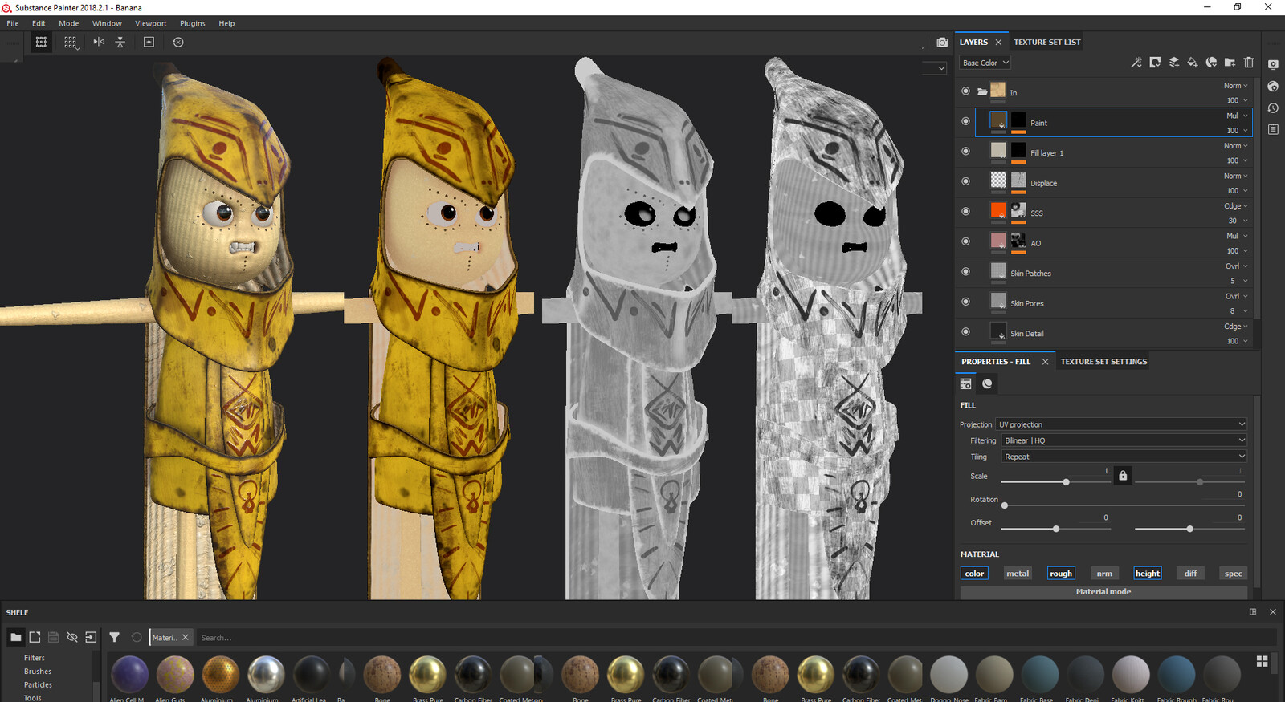Click the add effect magic wand icon
The image size is (1285, 702).
click(1136, 63)
